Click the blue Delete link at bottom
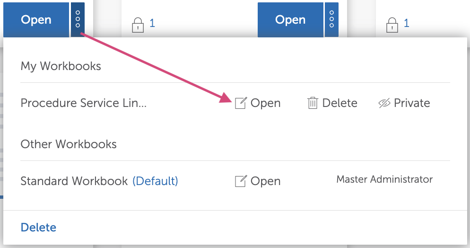The image size is (470, 248). [38, 227]
